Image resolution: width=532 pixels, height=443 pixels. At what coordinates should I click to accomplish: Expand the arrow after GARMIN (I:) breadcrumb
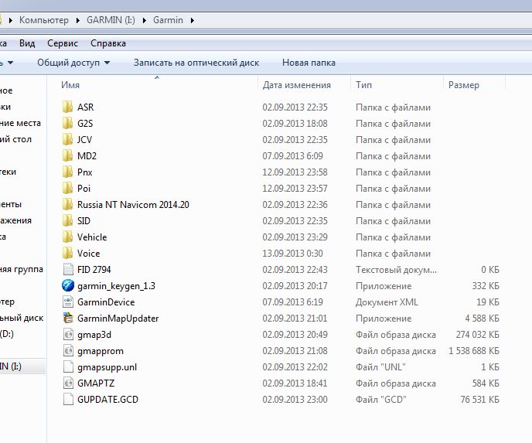(x=144, y=21)
